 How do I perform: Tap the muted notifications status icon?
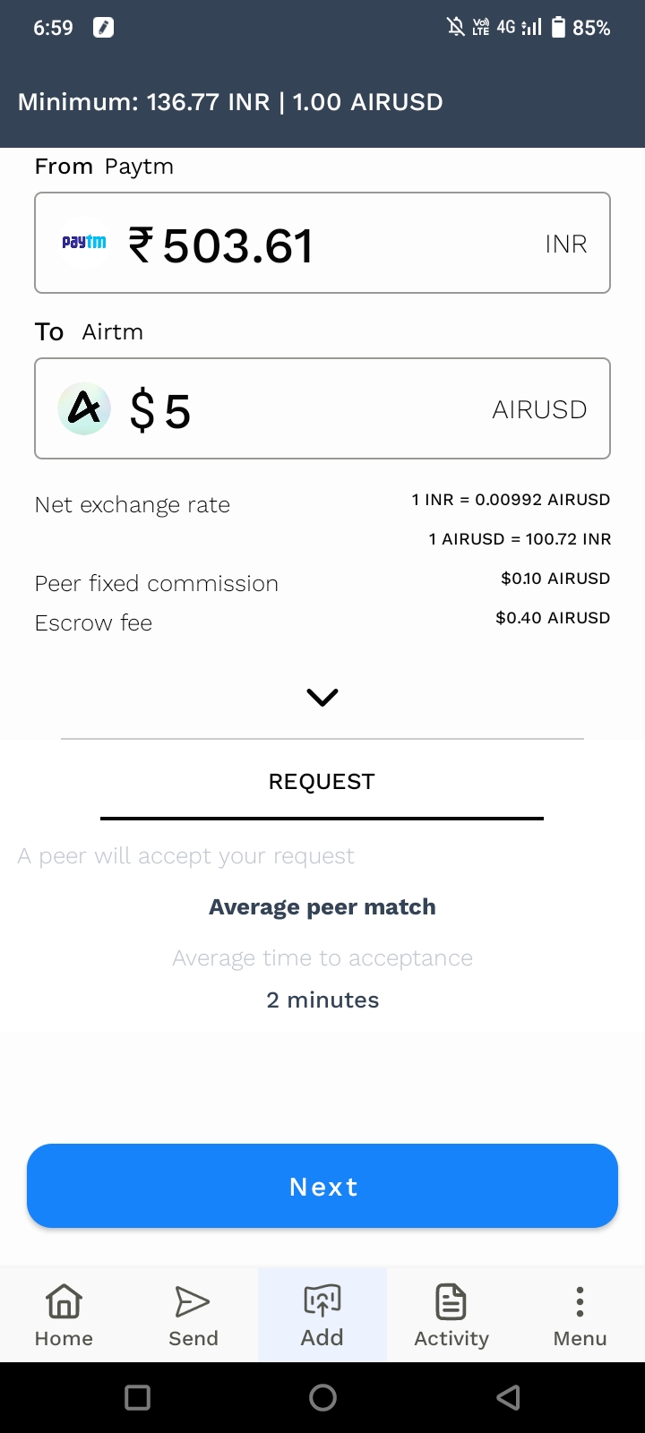pyautogui.click(x=456, y=28)
